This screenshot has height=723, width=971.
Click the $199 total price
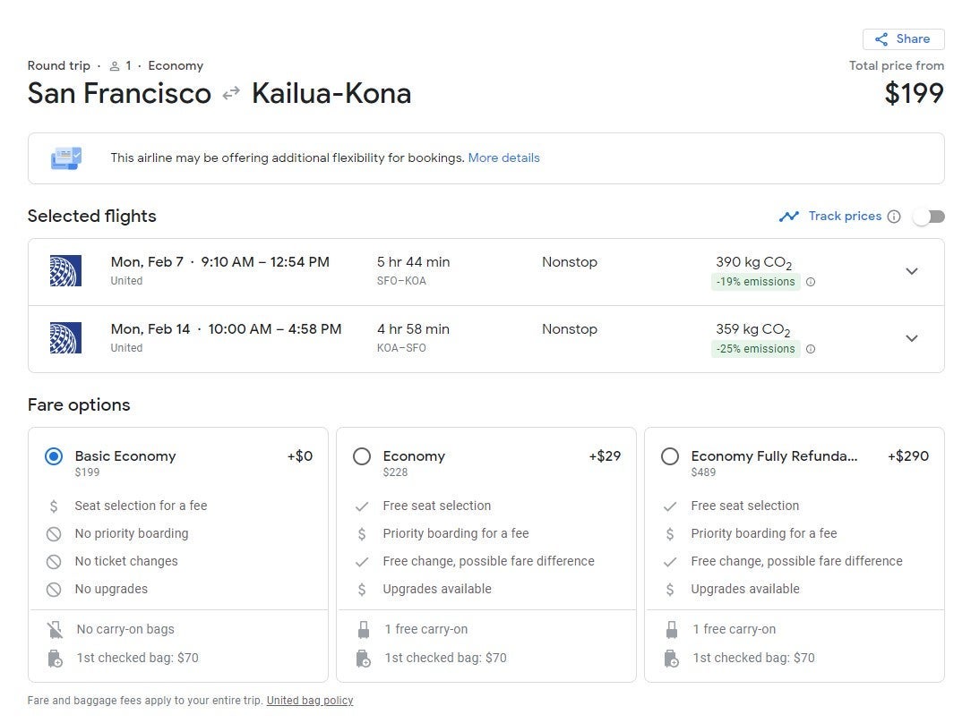[x=914, y=94]
